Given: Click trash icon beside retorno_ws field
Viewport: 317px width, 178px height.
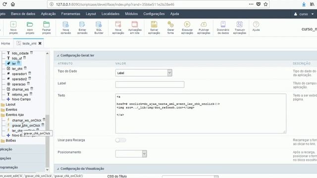Looking at the screenshot, I should (31, 94).
